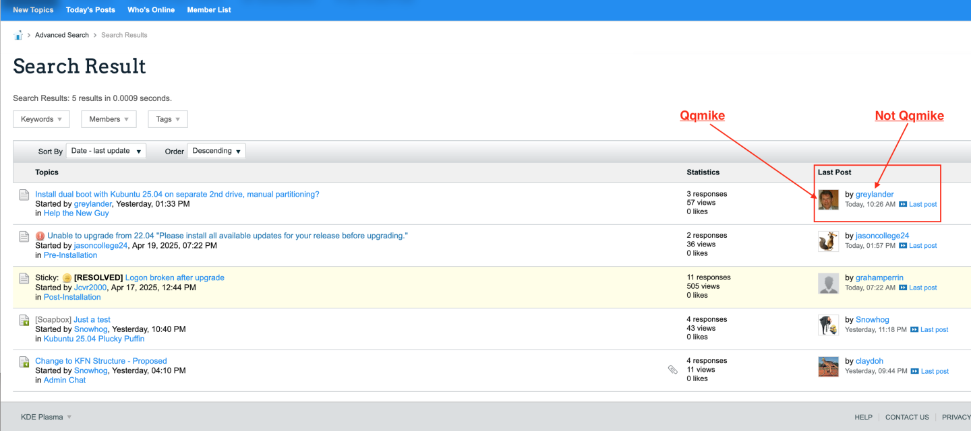Click the topic icon beside the Just a test thread

pos(24,320)
